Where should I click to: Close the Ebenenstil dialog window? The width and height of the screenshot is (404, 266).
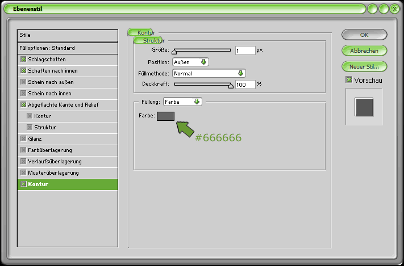tap(394, 9)
